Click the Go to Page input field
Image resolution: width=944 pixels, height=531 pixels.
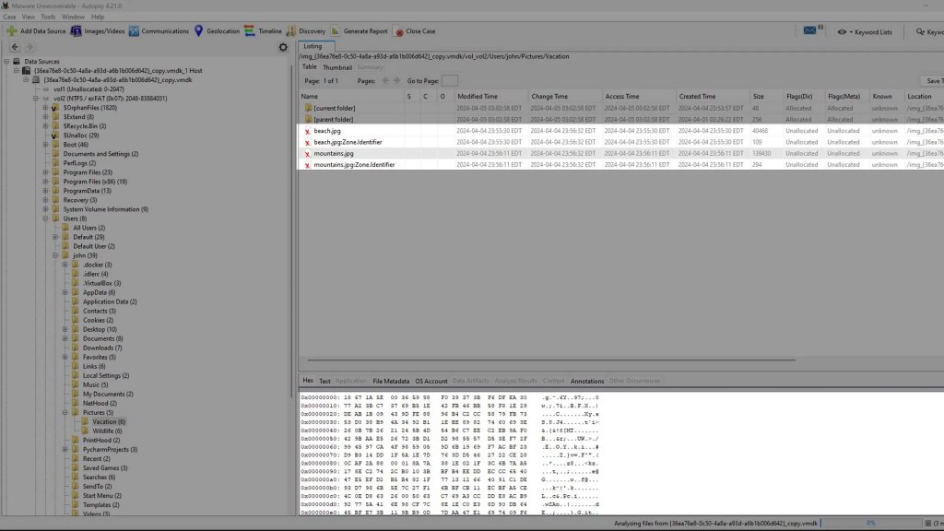(449, 81)
